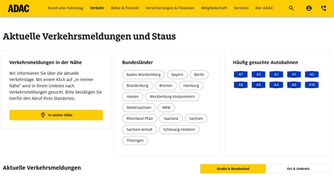Click the Mitgliedschaft navigation item
Screen dimensions: 334x188
214,8
